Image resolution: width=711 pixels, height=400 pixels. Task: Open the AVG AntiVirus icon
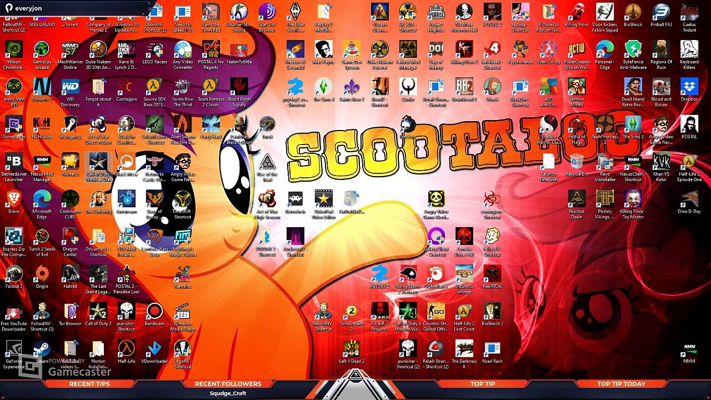tap(548, 92)
